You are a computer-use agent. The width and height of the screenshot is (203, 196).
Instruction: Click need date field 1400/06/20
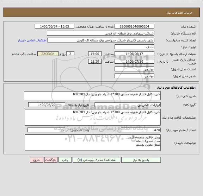[x=47, y=105]
